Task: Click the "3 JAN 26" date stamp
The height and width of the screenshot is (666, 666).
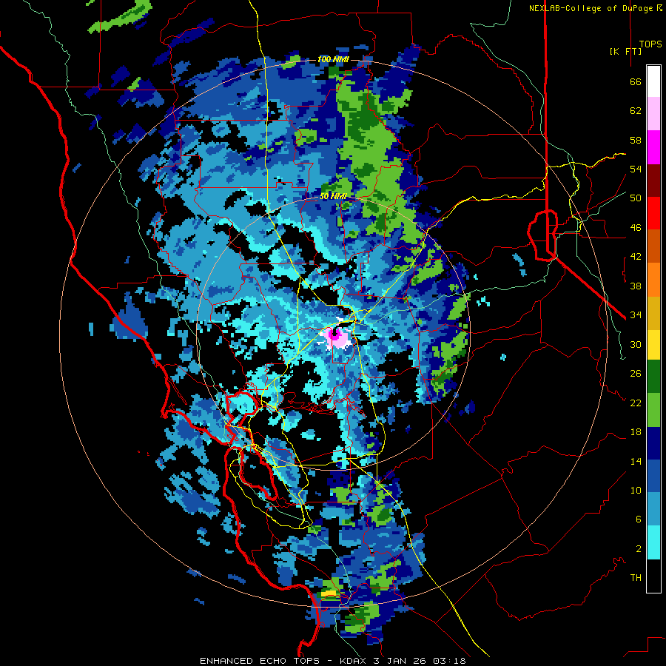Action: pyautogui.click(x=401, y=661)
